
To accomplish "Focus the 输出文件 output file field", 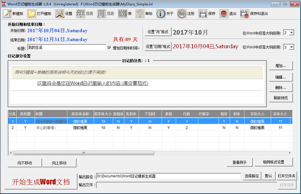I will pyautogui.click(x=187, y=185).
